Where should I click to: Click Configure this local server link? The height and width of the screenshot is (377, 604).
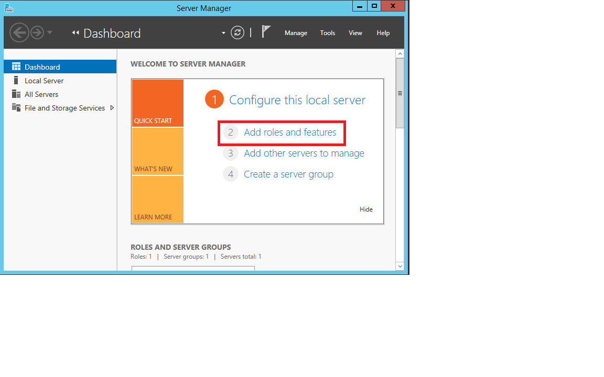click(297, 100)
